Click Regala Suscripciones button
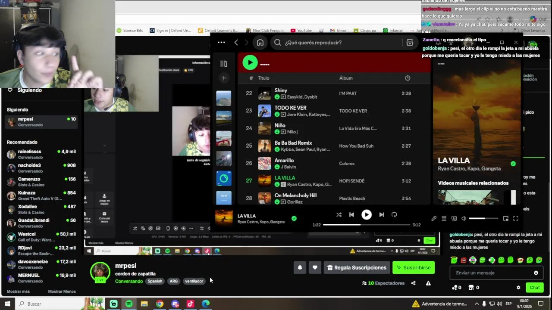This screenshot has height=310, width=552. [357, 267]
